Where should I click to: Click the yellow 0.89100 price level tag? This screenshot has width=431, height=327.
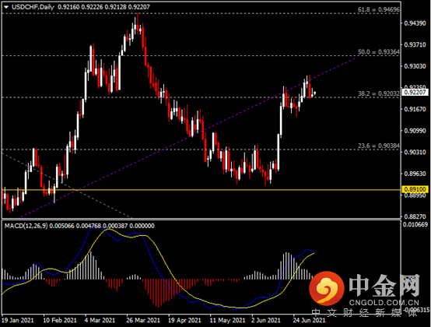tap(415, 189)
